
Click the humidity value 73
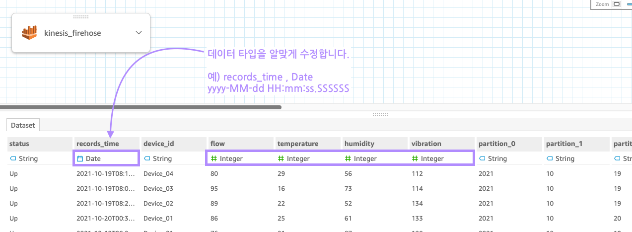pos(349,188)
